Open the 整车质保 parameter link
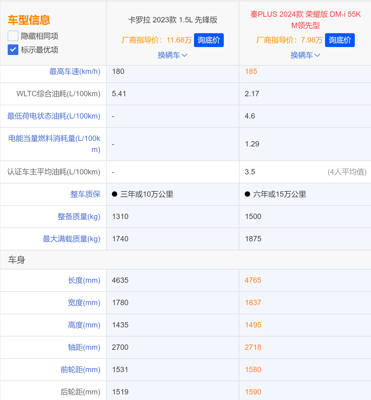 coord(85,194)
